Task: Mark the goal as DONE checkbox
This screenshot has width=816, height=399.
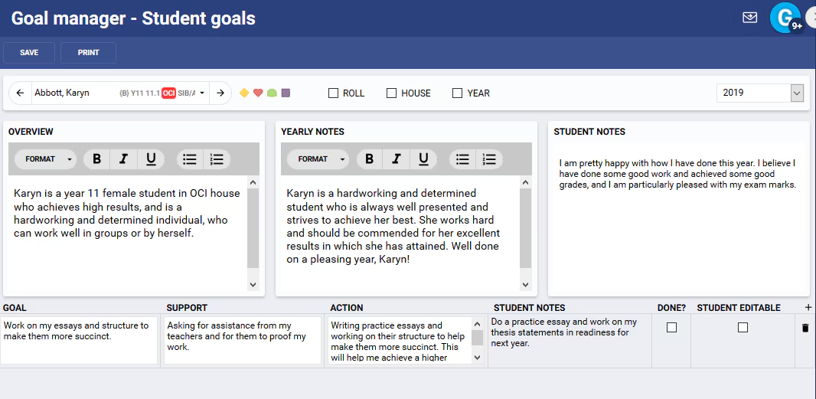Action: coord(672,328)
